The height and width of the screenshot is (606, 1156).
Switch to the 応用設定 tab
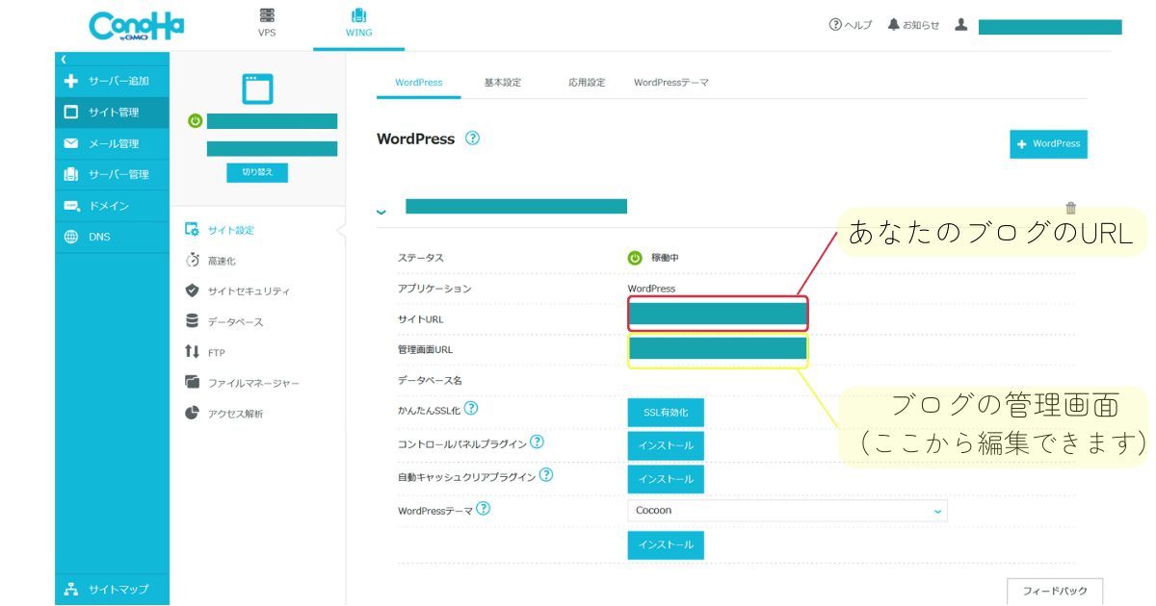point(587,83)
